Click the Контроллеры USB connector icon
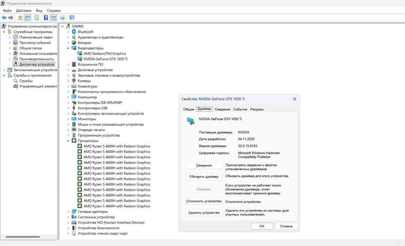 click(x=74, y=108)
